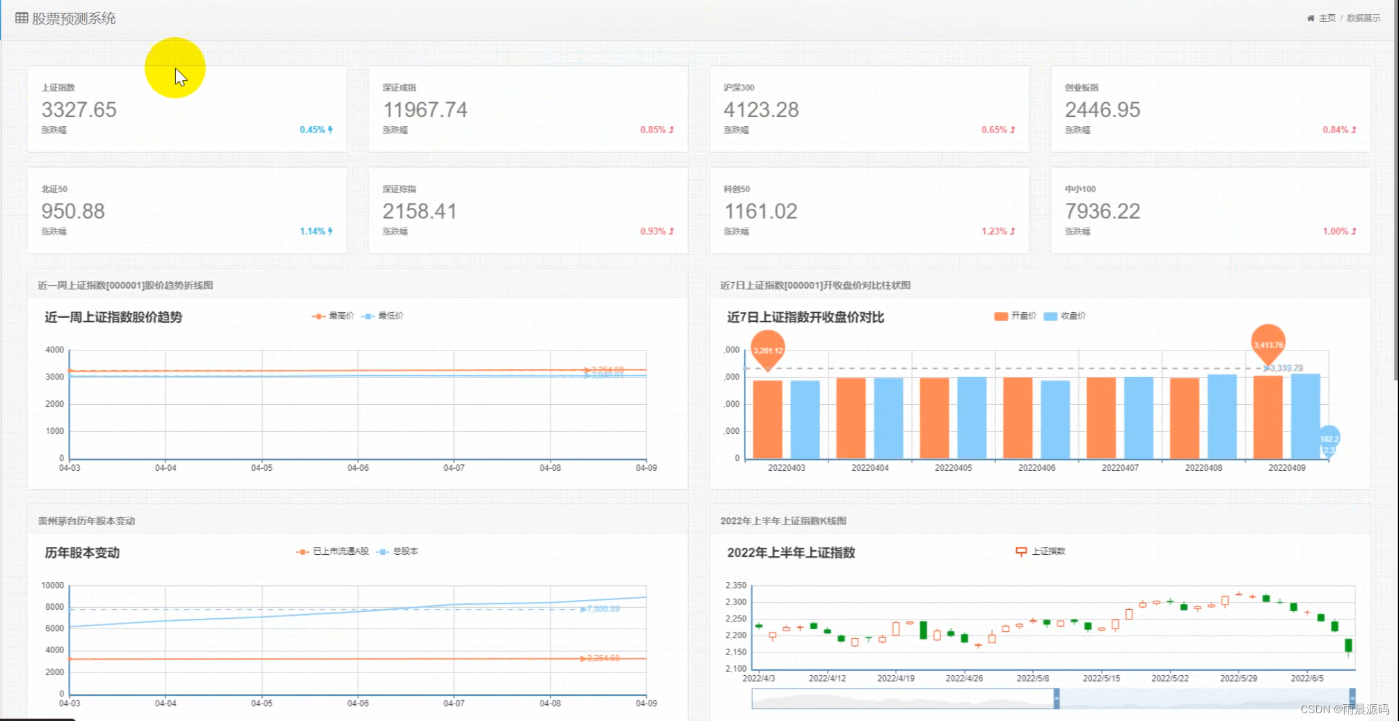Click the 上证指数 value 3327.65
Viewport: 1399px width, 721px height.
point(79,110)
